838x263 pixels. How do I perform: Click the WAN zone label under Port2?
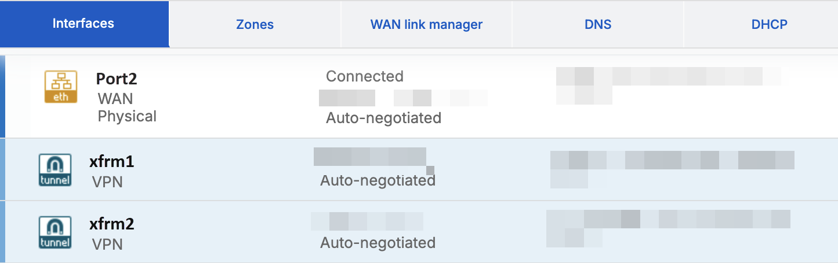pyautogui.click(x=115, y=98)
